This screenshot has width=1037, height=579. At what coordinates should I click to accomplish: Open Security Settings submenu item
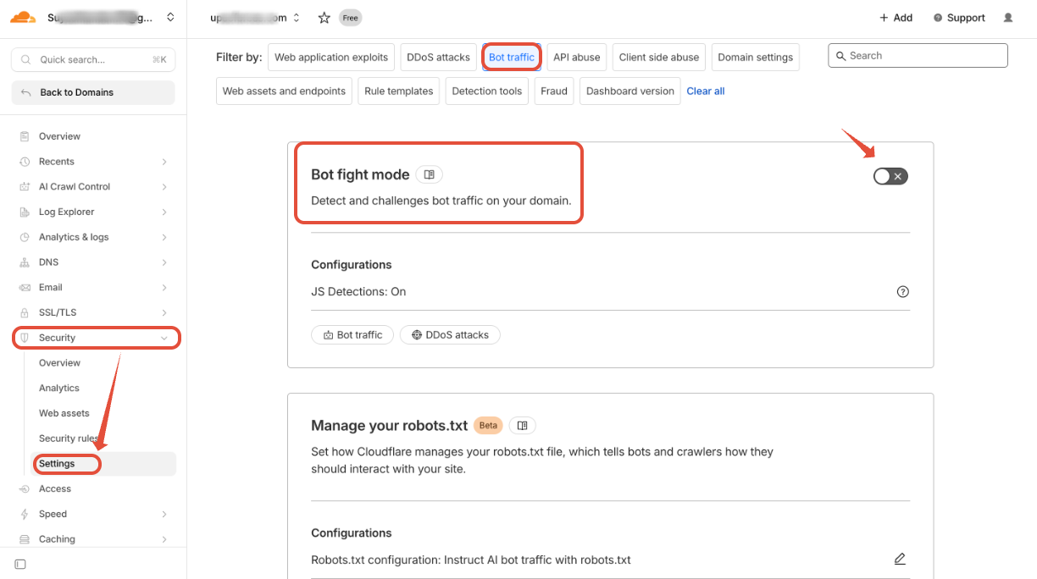point(103,464)
